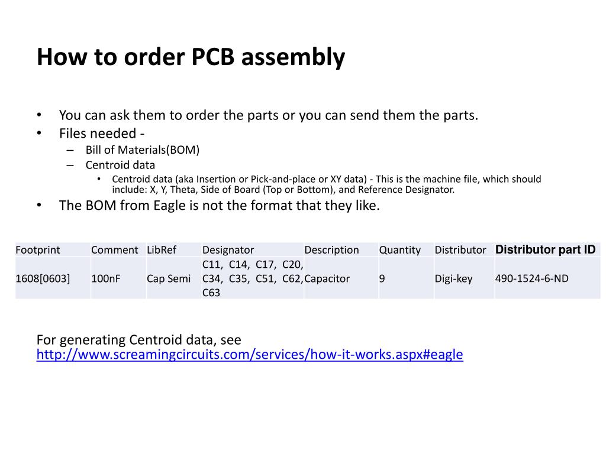Image resolution: width=606 pixels, height=454 pixels.
Task: Click the Quantity column header
Action: [399, 250]
